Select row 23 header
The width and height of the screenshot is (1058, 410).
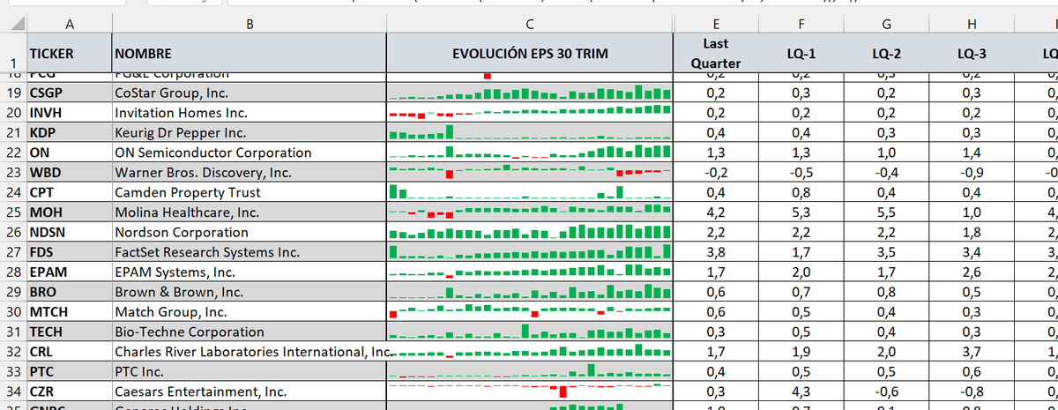coord(13,172)
